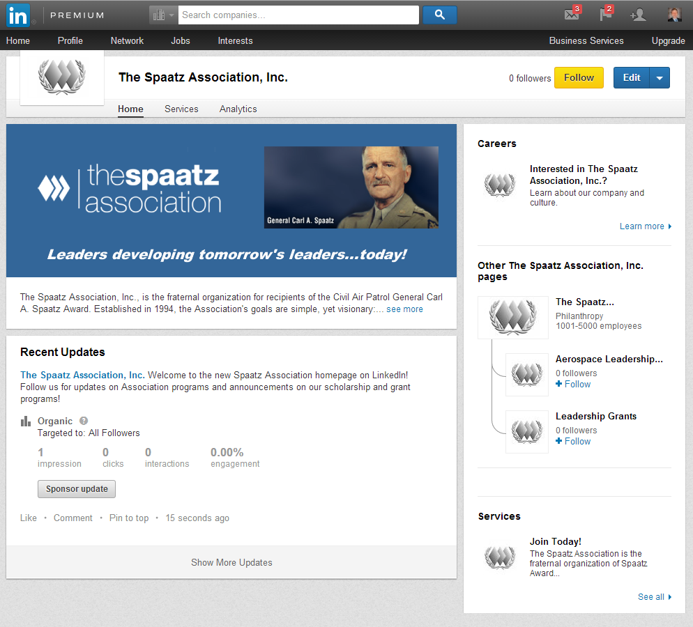Open the account profile photo menu
Viewport: 693px width, 627px height.
674,15
